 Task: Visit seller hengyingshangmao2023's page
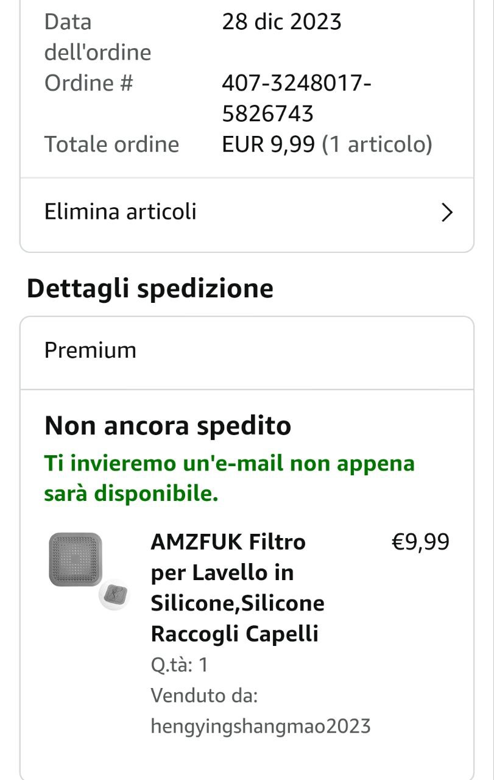click(x=261, y=726)
